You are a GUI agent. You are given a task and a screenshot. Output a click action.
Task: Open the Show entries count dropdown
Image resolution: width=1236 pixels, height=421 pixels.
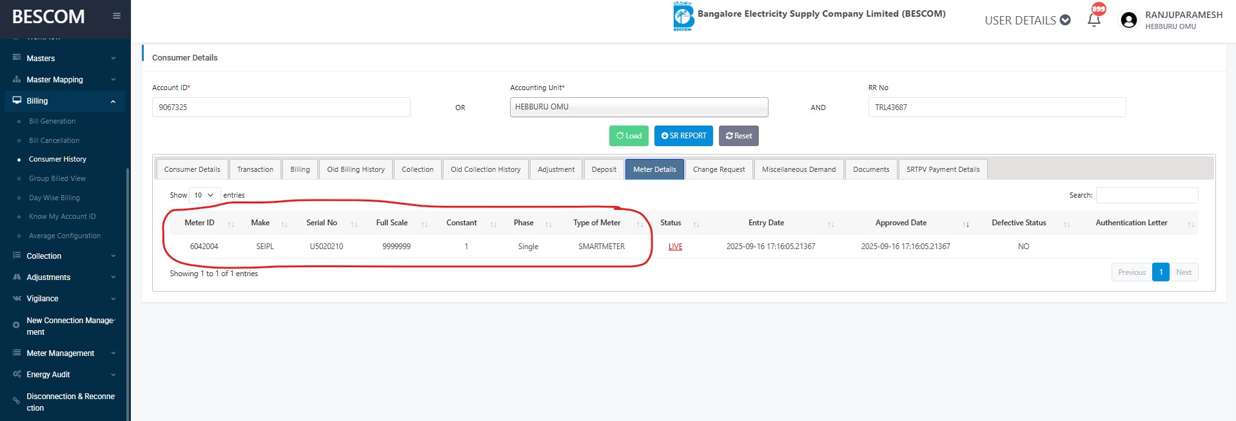(x=204, y=195)
